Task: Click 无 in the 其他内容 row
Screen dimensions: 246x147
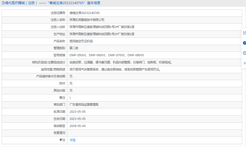Action: [71, 91]
